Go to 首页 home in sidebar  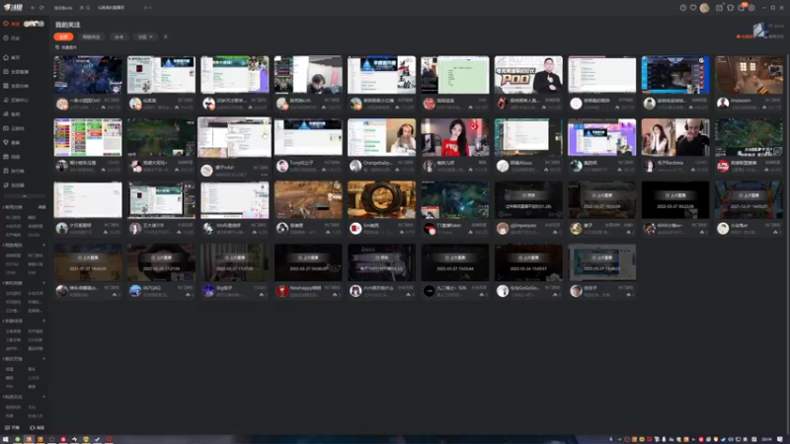(11, 57)
